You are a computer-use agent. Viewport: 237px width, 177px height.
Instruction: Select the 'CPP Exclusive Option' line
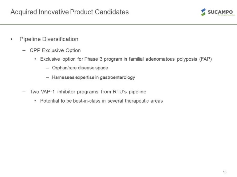pos(55,50)
